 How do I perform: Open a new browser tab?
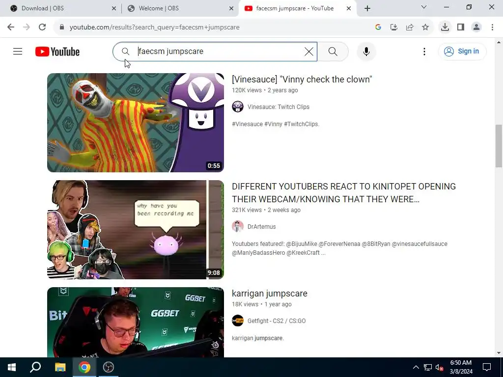pos(367,9)
